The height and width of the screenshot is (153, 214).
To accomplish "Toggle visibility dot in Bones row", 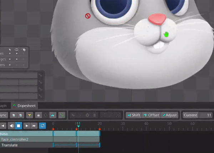I will (x=17, y=54).
